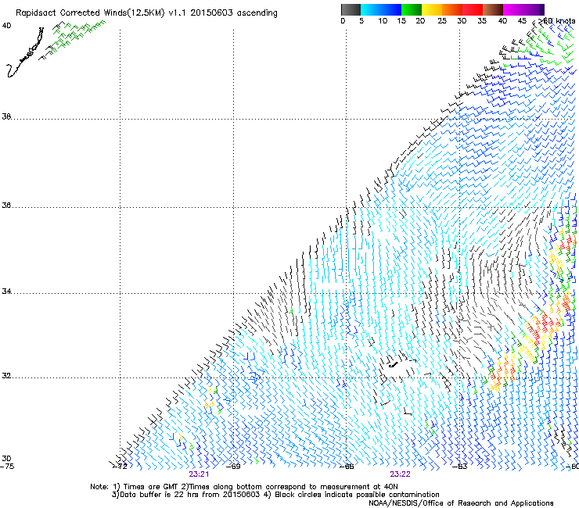Select the orange 25-30 knots color segment
579x508 pixels.
452,9
